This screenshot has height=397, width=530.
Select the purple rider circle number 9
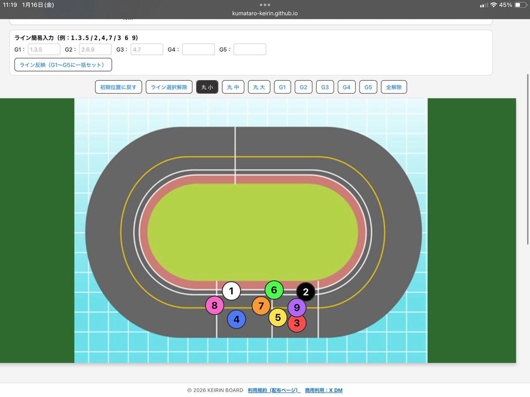[x=297, y=307]
